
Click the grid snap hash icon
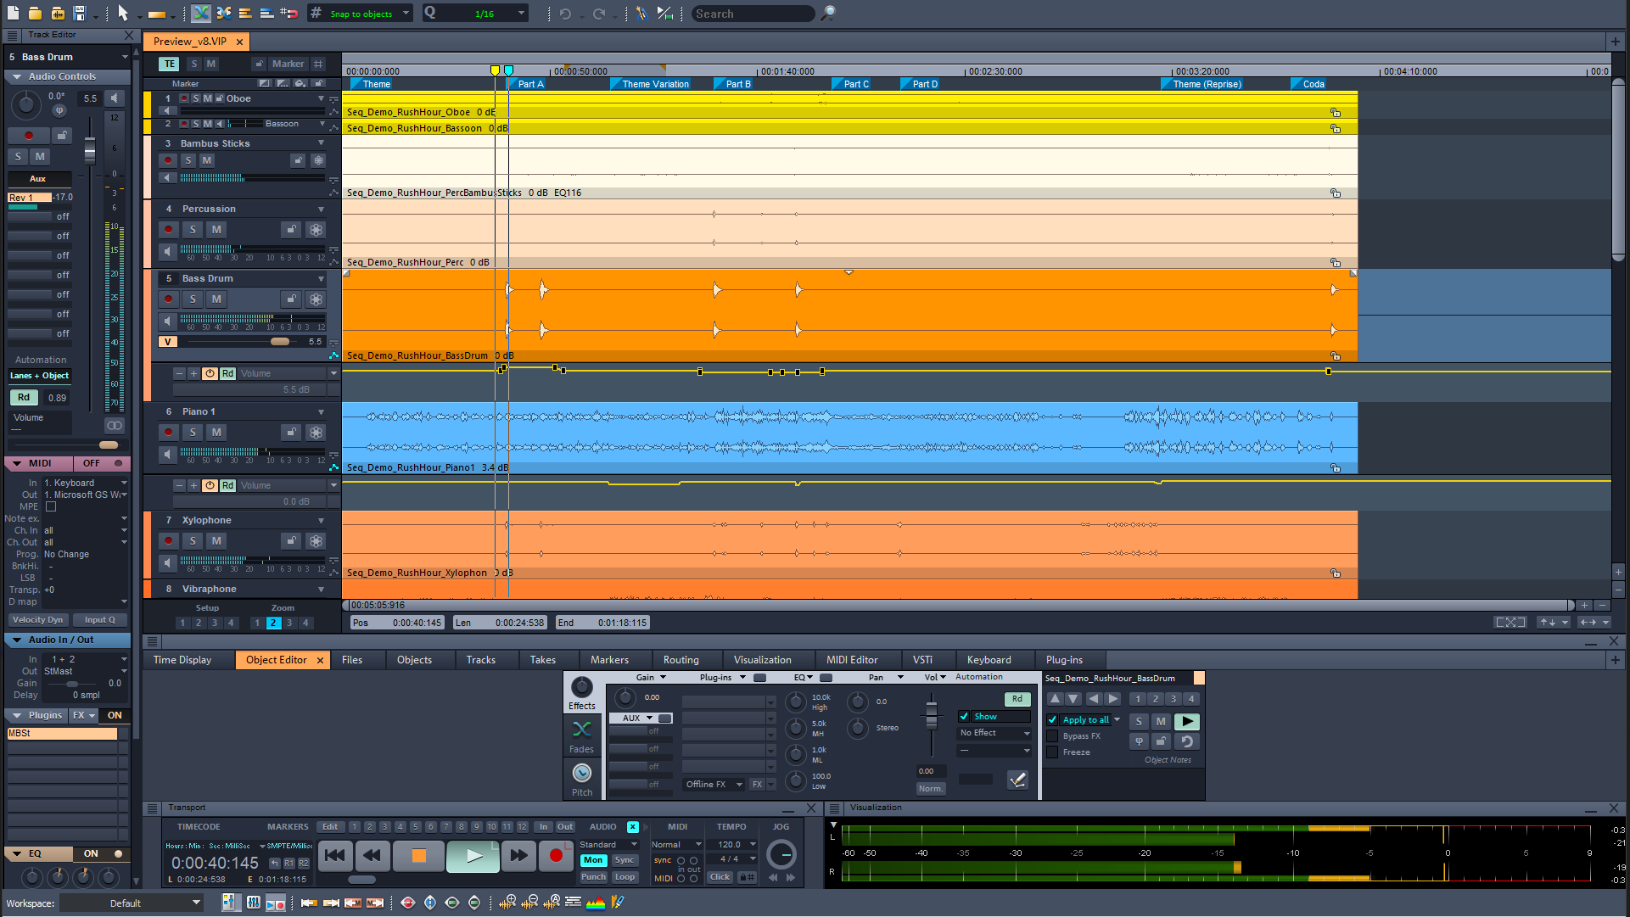[x=316, y=13]
